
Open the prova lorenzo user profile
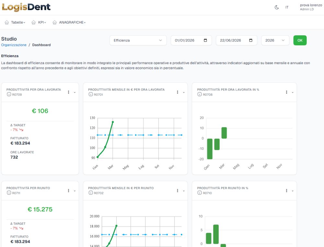pos(311,7)
